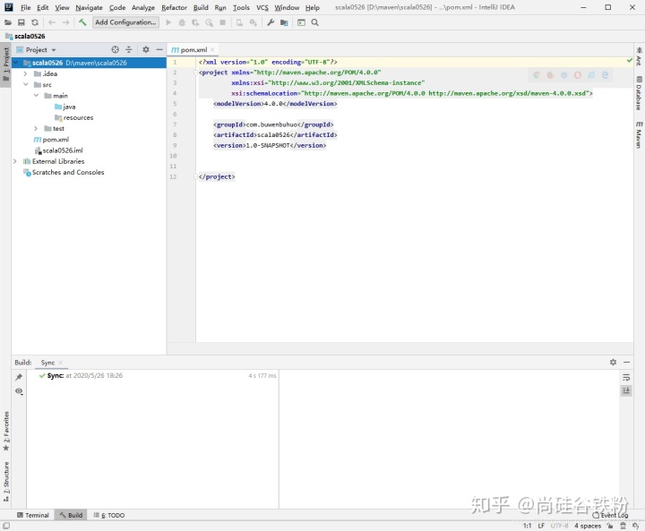Open the 4 spaces indent selector
Screen dimensions: 645x531
(x=588, y=526)
